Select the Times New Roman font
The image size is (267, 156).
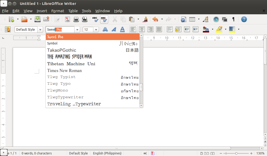coord(64,70)
